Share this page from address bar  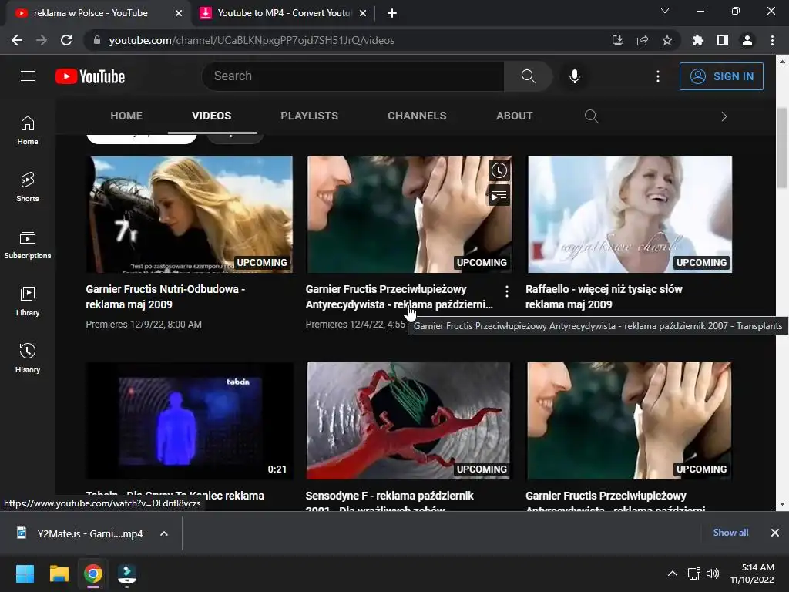[643, 40]
